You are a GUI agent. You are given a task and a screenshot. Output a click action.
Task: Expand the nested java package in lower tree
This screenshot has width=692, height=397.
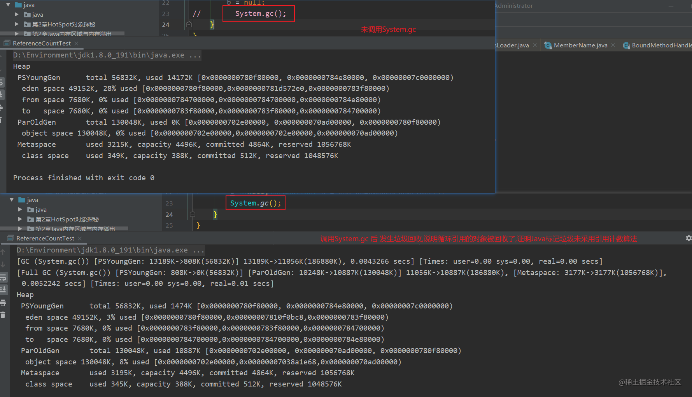click(20, 209)
